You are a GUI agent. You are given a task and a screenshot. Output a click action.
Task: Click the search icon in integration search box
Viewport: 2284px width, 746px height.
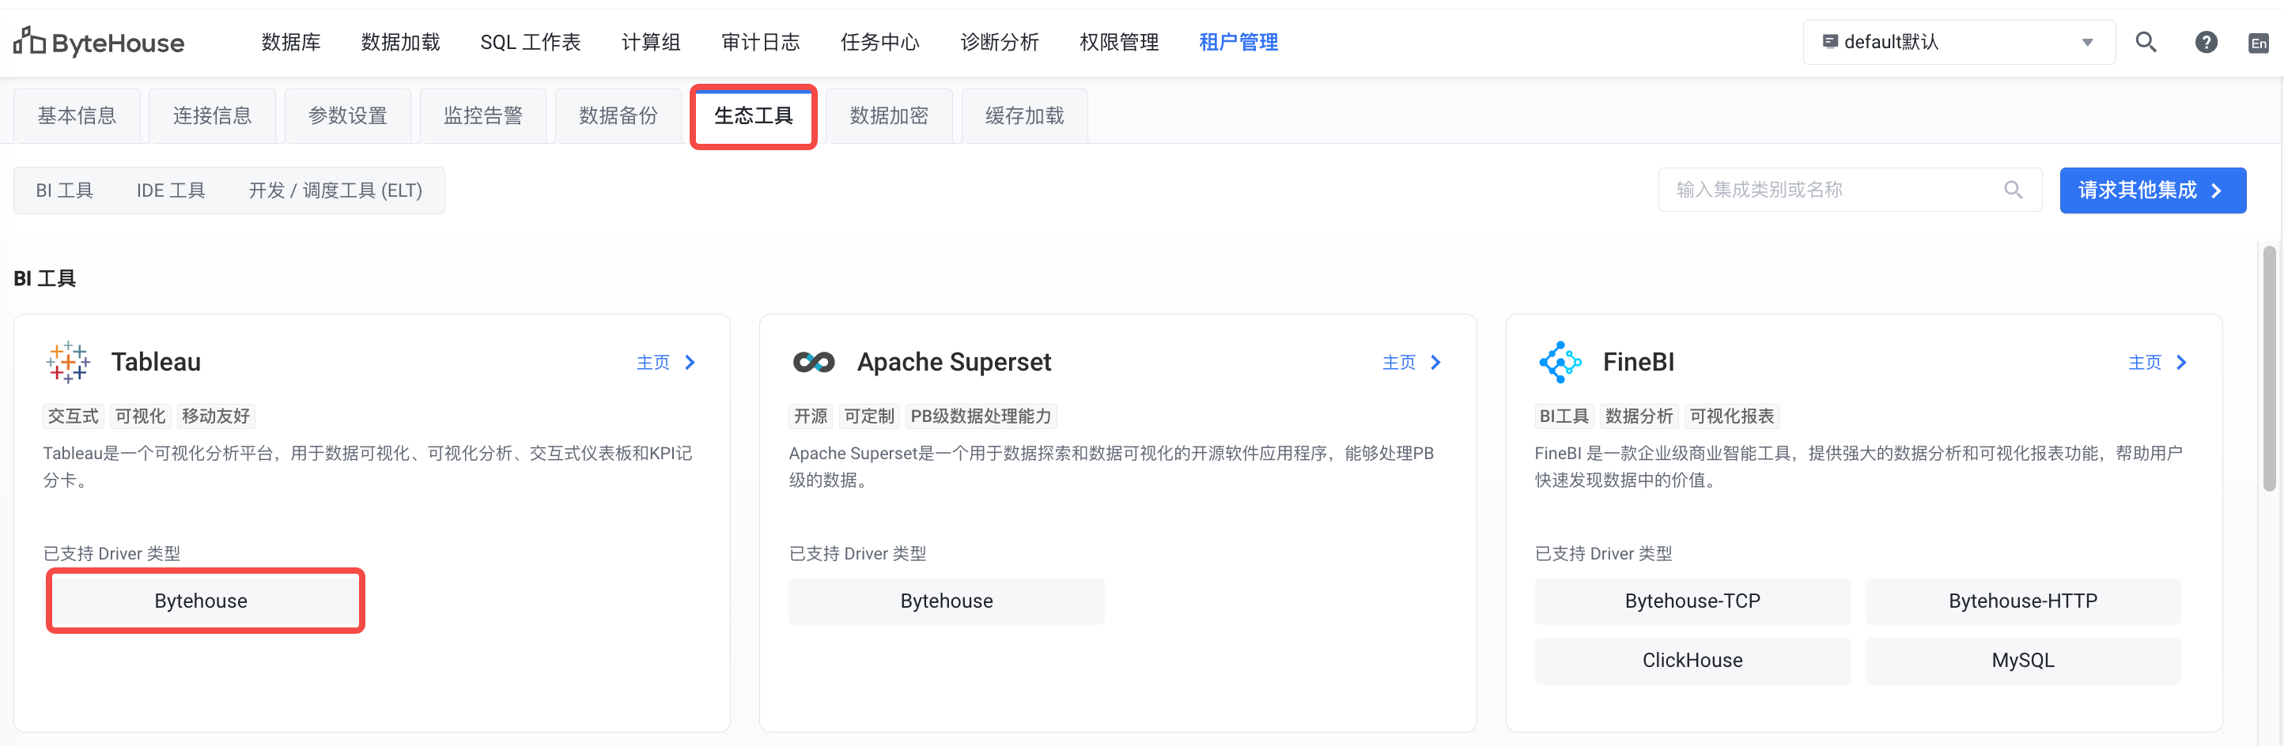pyautogui.click(x=2013, y=190)
